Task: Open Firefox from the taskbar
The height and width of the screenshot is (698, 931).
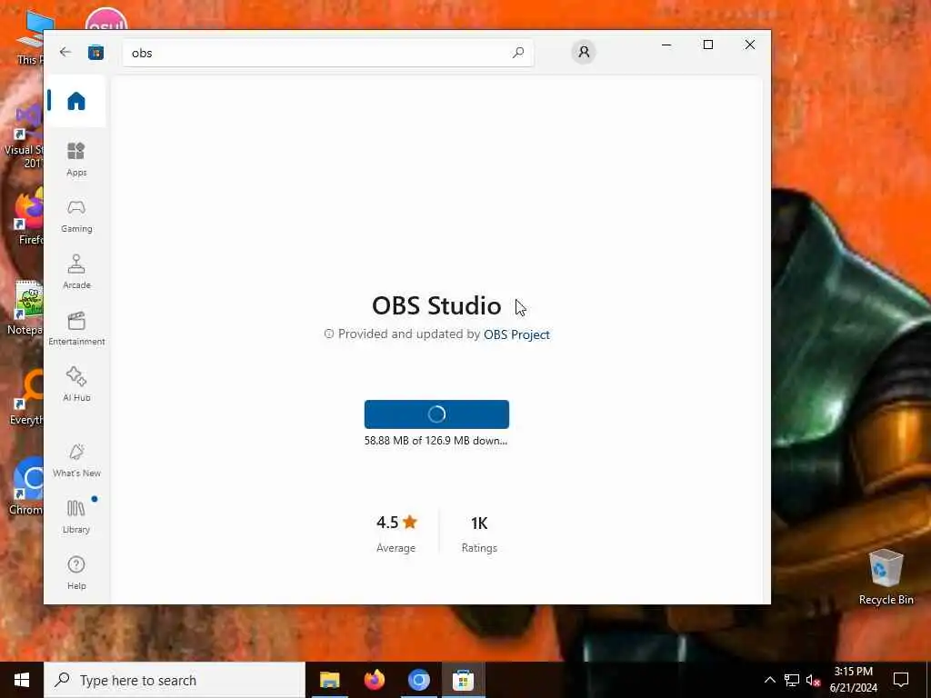Action: 374,680
